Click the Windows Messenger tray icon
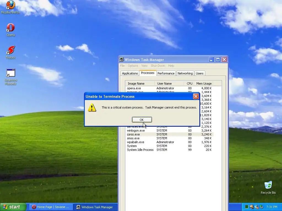The image size is (282, 211). coord(257,207)
